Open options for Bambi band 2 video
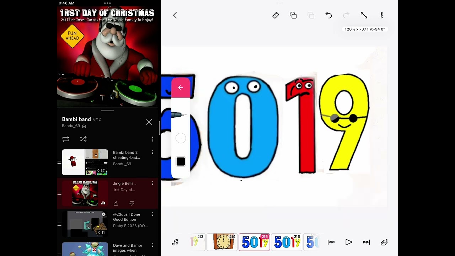This screenshot has width=455, height=256. [x=152, y=153]
